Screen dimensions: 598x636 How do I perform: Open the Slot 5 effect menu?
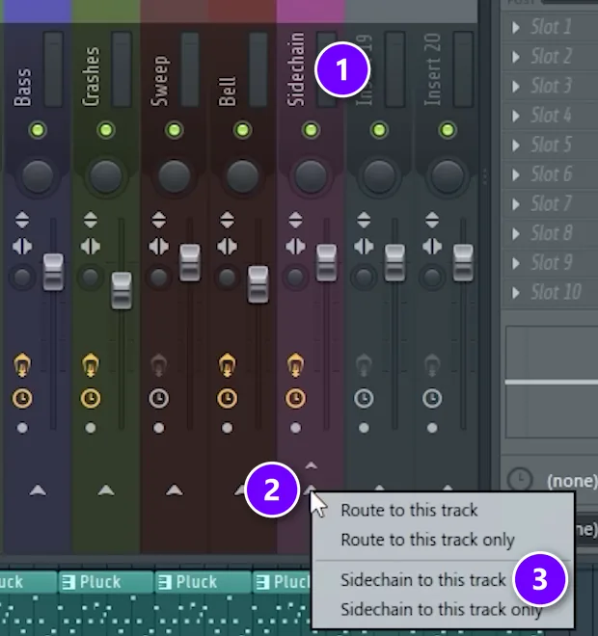[516, 146]
